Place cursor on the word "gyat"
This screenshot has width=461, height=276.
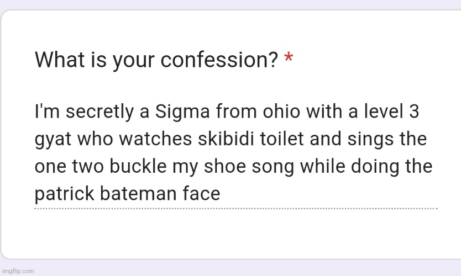click(53, 140)
